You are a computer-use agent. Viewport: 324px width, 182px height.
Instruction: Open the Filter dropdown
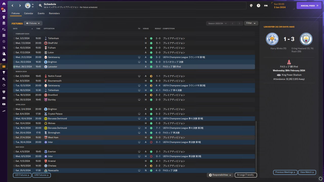[x=251, y=23]
